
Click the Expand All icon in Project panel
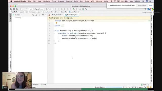pos(36,15)
